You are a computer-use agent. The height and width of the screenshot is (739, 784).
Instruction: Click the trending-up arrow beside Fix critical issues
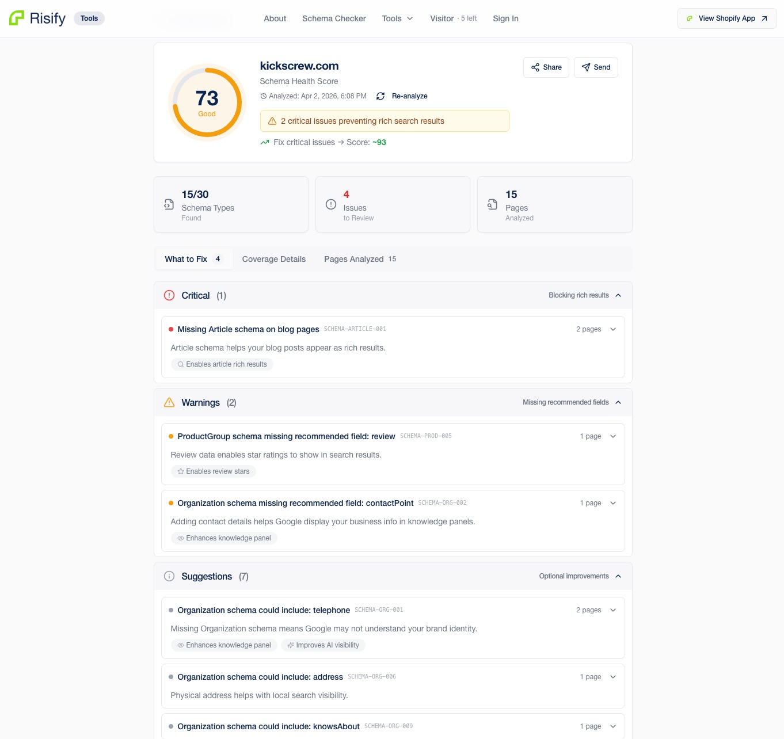tap(265, 142)
